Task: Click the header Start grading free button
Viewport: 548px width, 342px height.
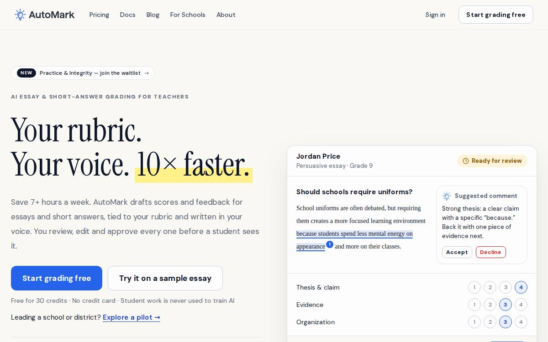Action: tap(496, 15)
